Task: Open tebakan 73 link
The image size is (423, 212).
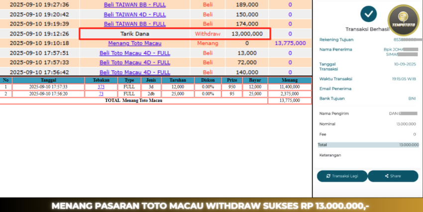Action: (x=101, y=94)
